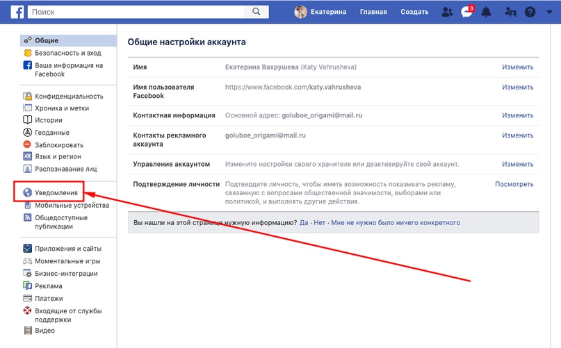Click Посмотреть for Подтверждение личности

pos(514,184)
